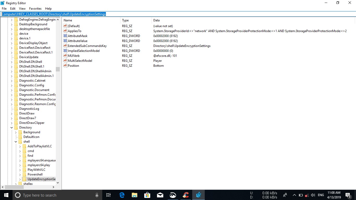The height and width of the screenshot is (200, 356).
Task: Expand the find key
Action: [20, 156]
